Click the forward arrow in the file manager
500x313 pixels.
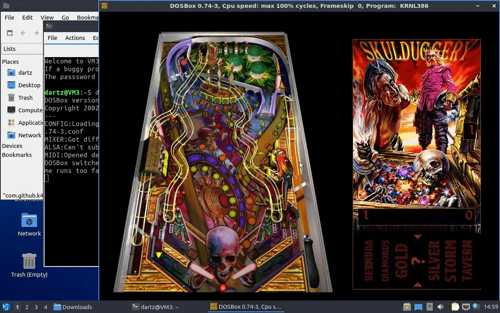(36, 33)
